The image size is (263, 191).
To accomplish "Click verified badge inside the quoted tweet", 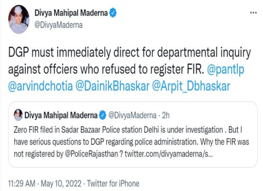I will (104, 116).
